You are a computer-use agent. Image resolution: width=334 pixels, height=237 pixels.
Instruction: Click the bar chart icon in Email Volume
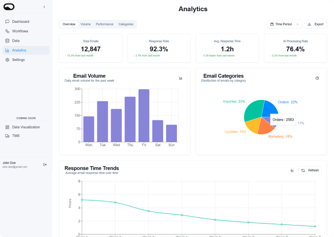pyautogui.click(x=181, y=78)
